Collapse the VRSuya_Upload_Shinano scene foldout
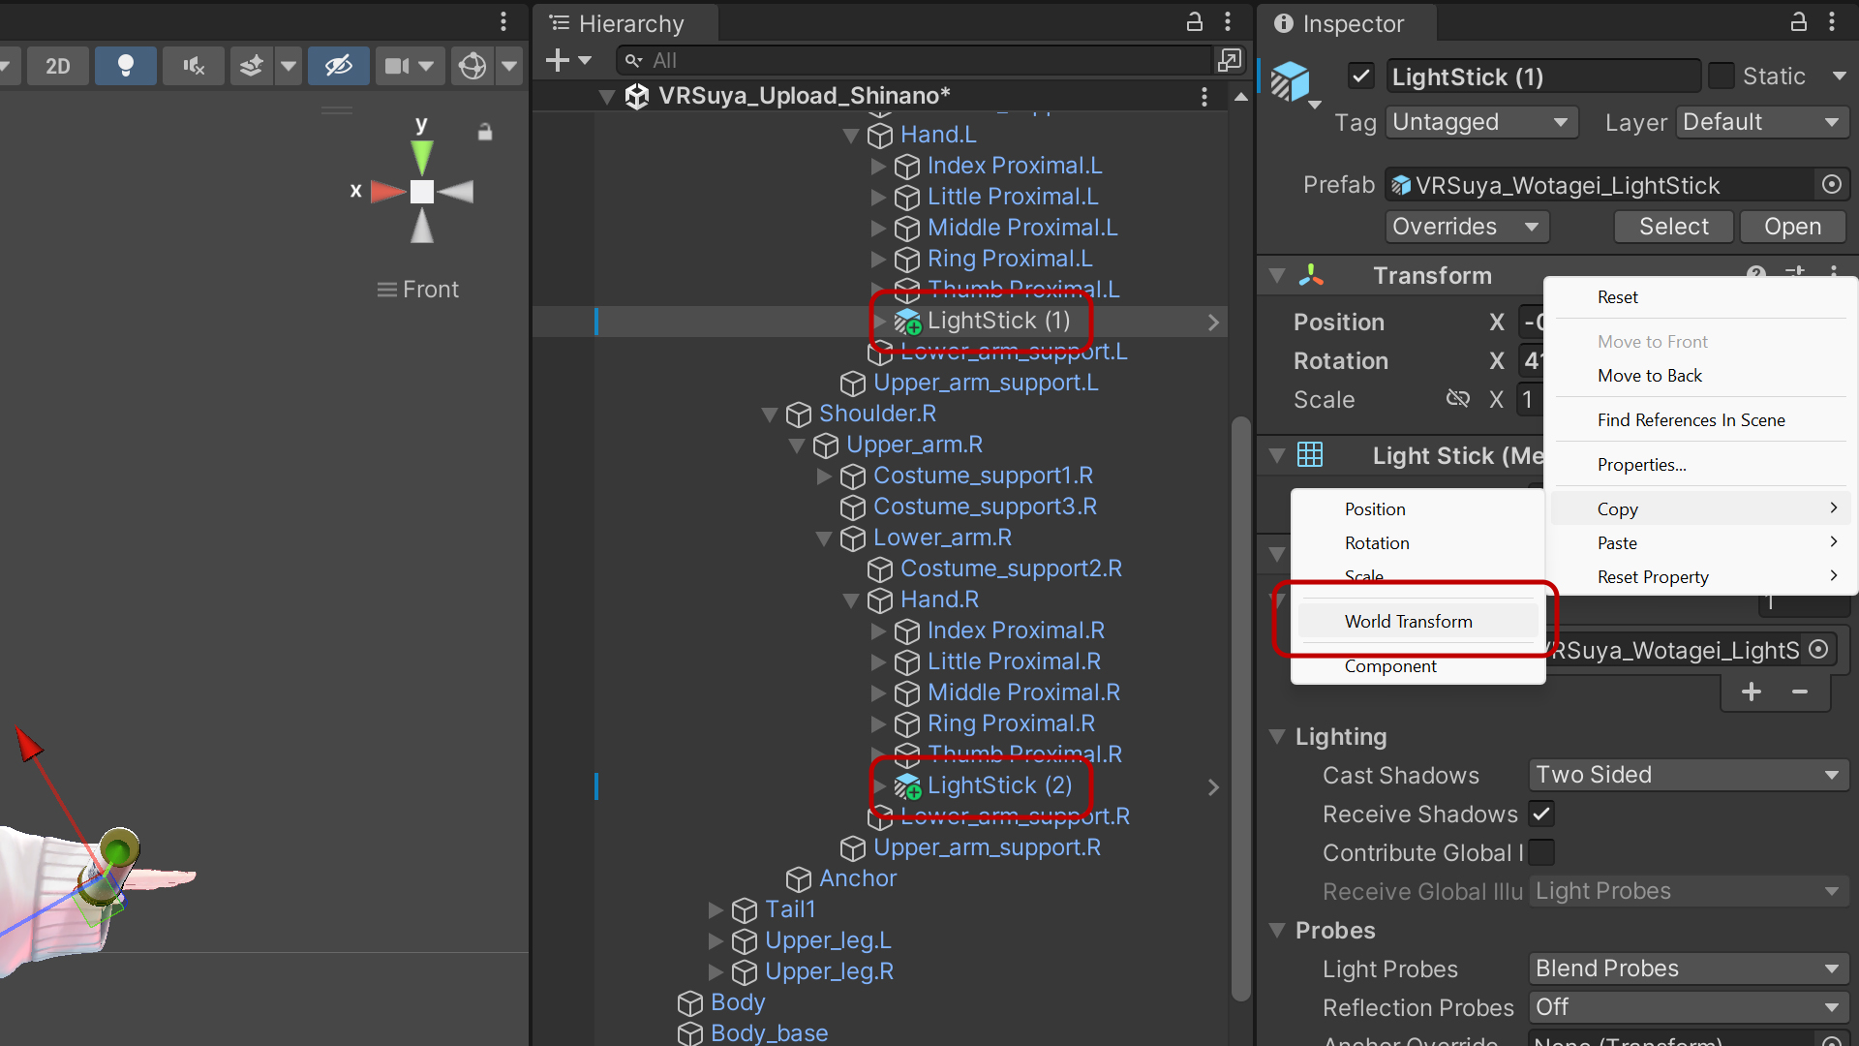The image size is (1859, 1046). pos(607,96)
